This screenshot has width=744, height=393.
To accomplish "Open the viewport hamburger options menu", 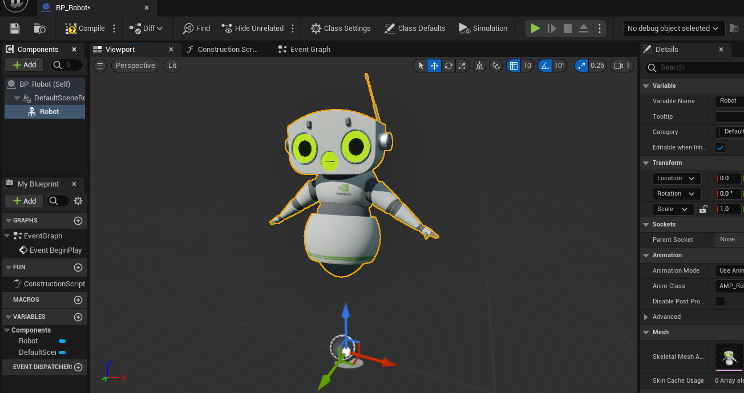I will tap(100, 66).
